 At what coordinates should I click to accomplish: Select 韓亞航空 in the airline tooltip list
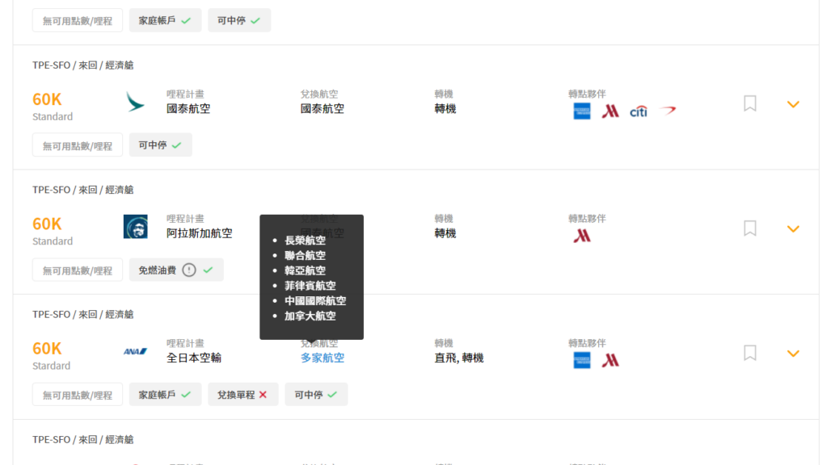(305, 270)
